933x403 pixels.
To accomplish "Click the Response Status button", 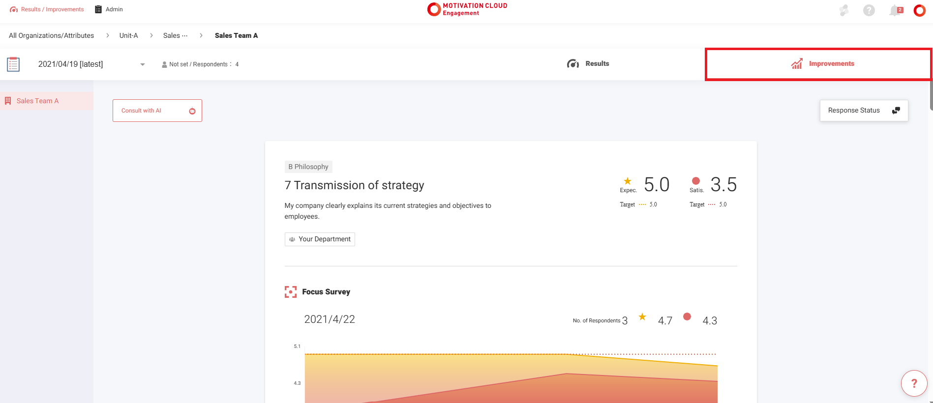I will tap(863, 111).
